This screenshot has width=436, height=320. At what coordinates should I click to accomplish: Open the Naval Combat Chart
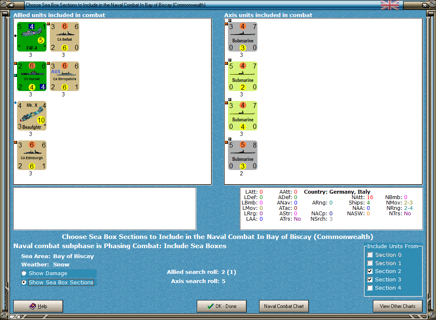[x=284, y=306]
